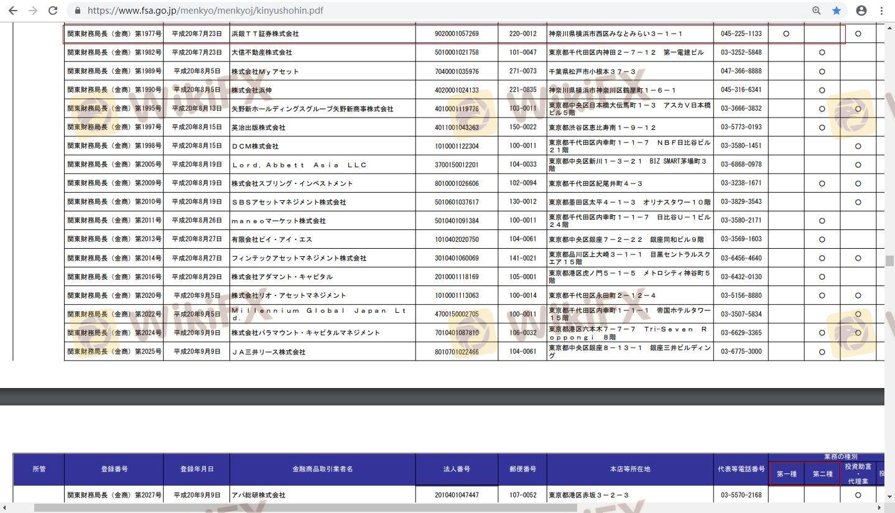Select the 第二種 column header
The image size is (895, 513).
(x=822, y=474)
